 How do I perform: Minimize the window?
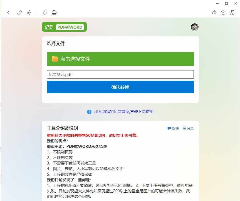pyautogui.click(x=217, y=3)
